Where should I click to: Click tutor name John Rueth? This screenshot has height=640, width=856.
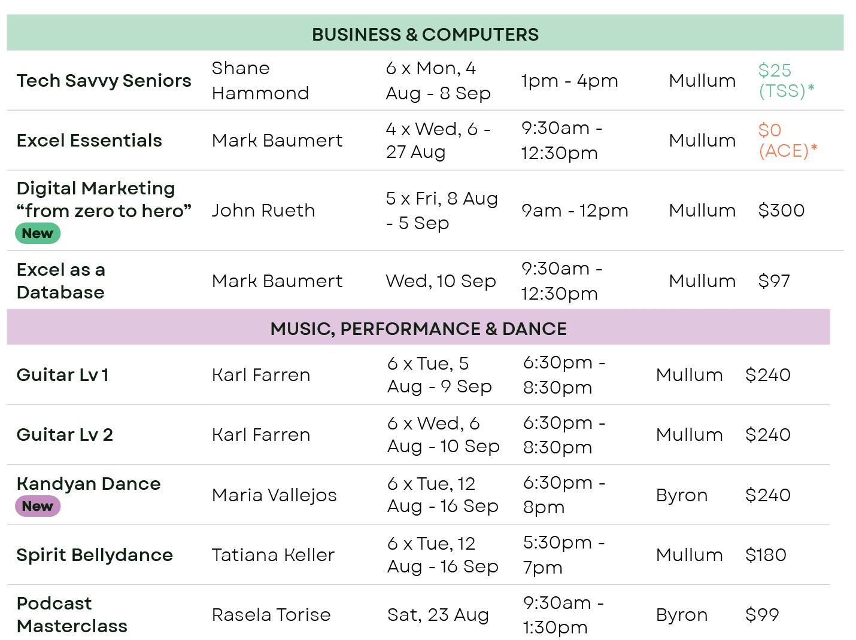[263, 211]
